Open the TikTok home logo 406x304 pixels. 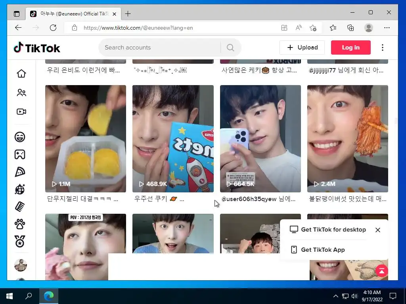[37, 48]
